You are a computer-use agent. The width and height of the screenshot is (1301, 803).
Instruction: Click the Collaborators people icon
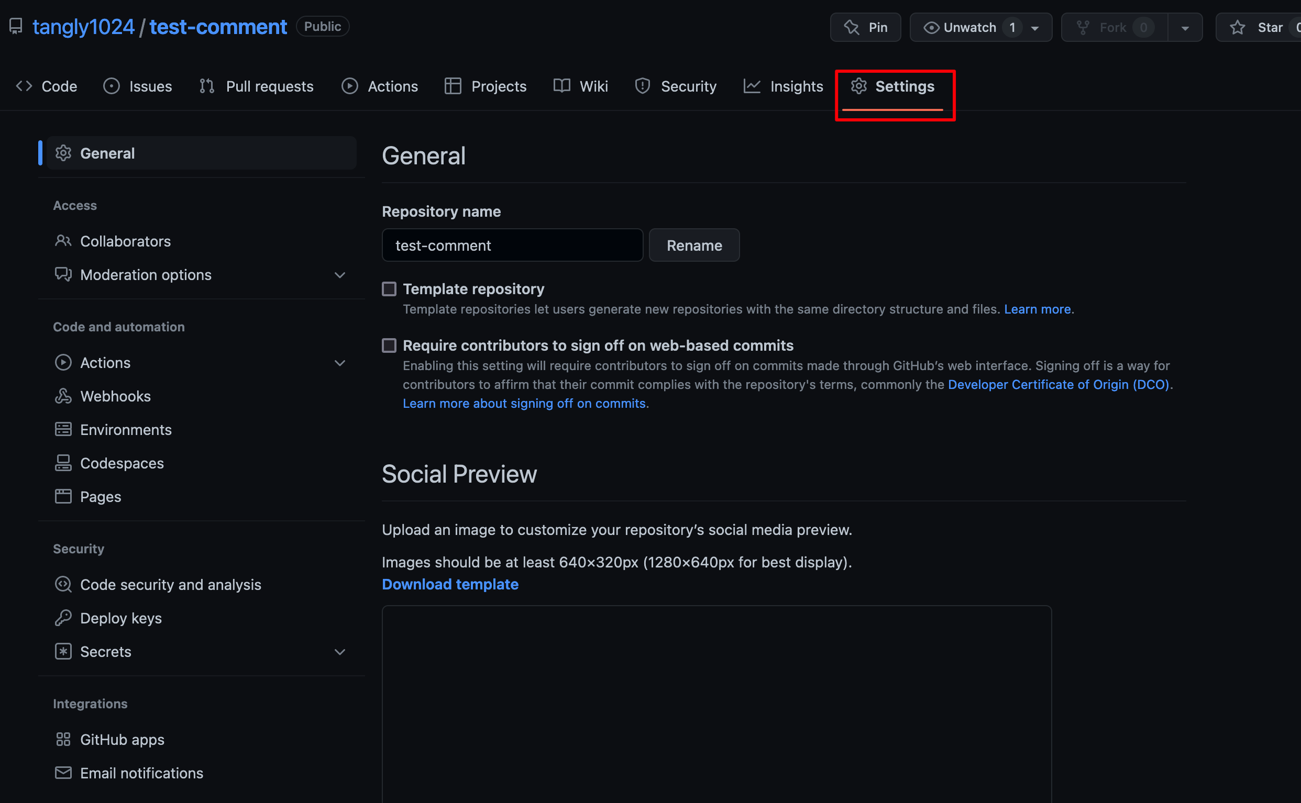63,241
